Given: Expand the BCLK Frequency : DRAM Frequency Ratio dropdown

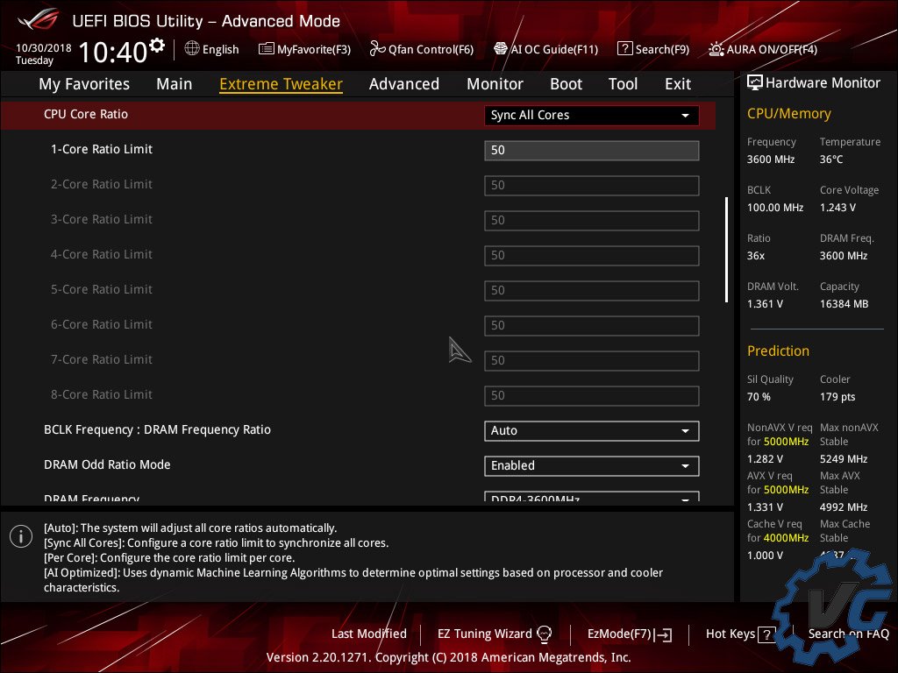Looking at the screenshot, I should pos(592,430).
